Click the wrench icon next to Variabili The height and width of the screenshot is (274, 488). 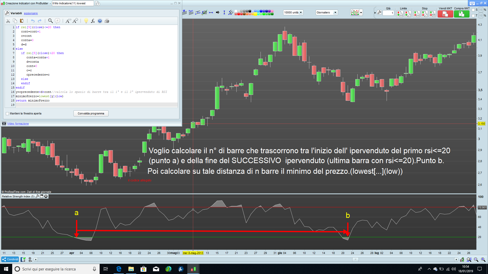[x=7, y=13]
